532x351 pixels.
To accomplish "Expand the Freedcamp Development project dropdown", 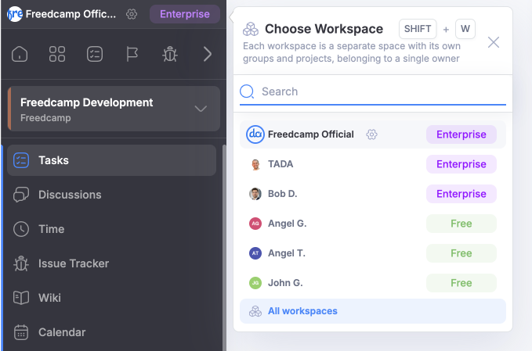I will pyautogui.click(x=201, y=109).
